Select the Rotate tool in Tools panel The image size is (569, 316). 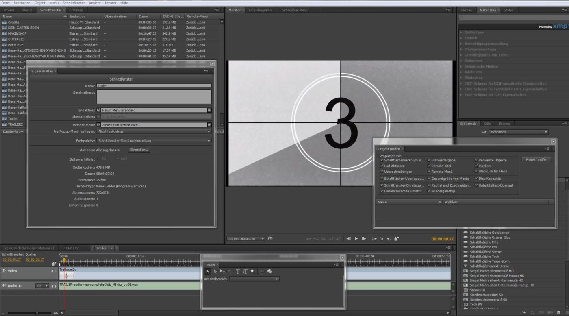pyautogui.click(x=230, y=271)
